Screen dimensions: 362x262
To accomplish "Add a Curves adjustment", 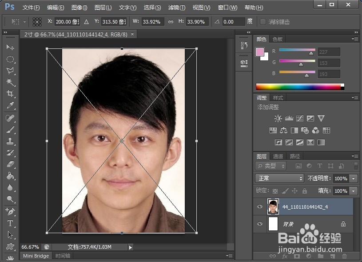I will point(300,119).
